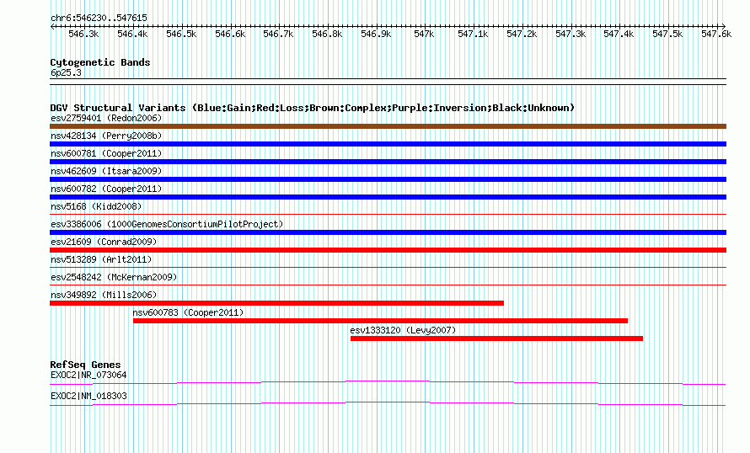Click the RefSeq Genes track heading
The height and width of the screenshot is (453, 750).
[x=85, y=364]
